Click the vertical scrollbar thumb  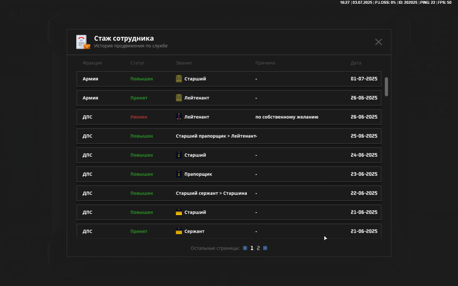tap(386, 87)
